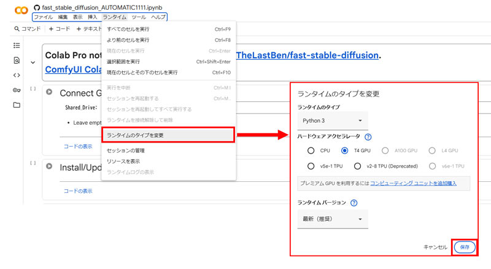Click the Shared_Drive: field label
The width and height of the screenshot is (491, 269).
(x=82, y=107)
